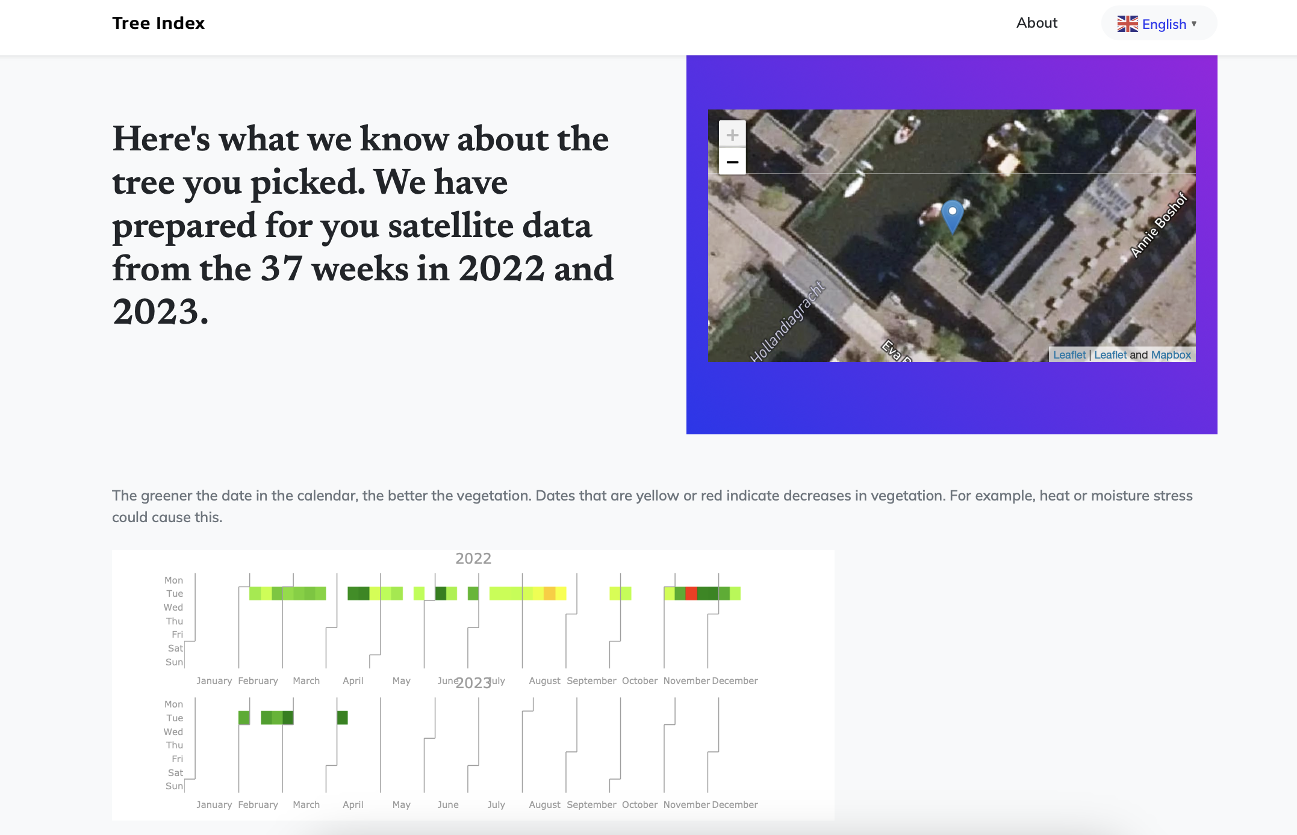Click the Sun row label in 2023 calendar
This screenshot has height=835, width=1297.
click(x=174, y=786)
